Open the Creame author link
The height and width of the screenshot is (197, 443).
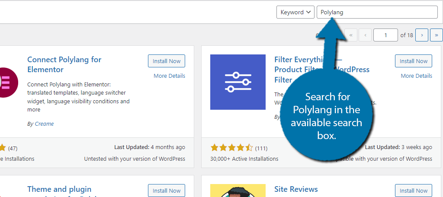click(x=44, y=124)
